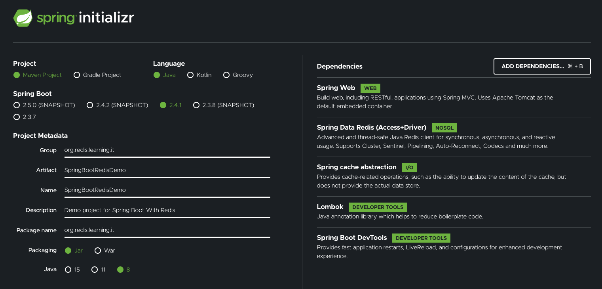Click the Spring Boot section heading
Screen dimensions: 602x289
click(x=32, y=94)
